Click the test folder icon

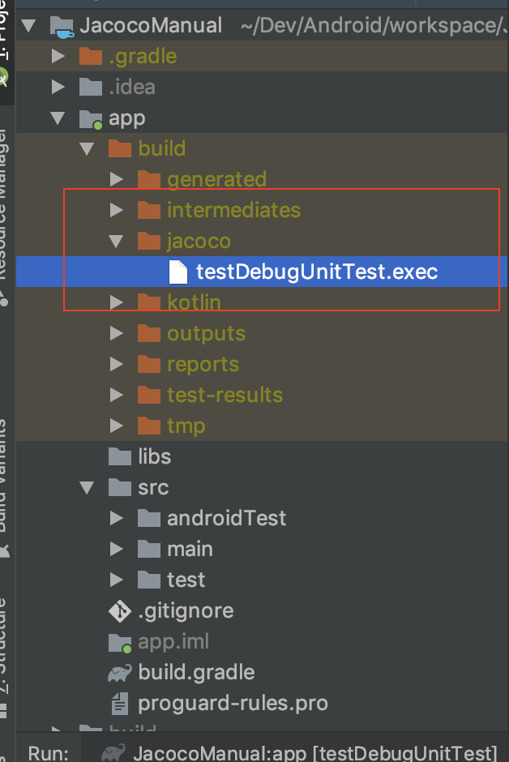coord(149,580)
